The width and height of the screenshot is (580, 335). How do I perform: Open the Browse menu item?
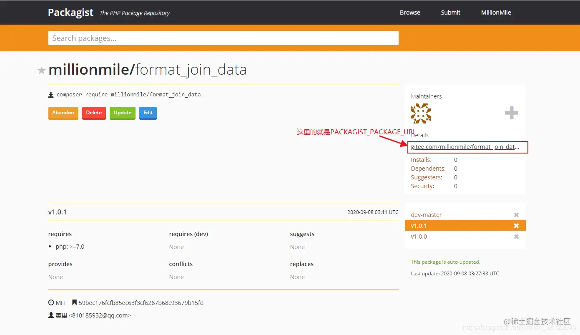point(410,13)
